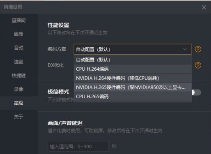
Task: Open the 录像 settings tab
Action: click(x=19, y=89)
